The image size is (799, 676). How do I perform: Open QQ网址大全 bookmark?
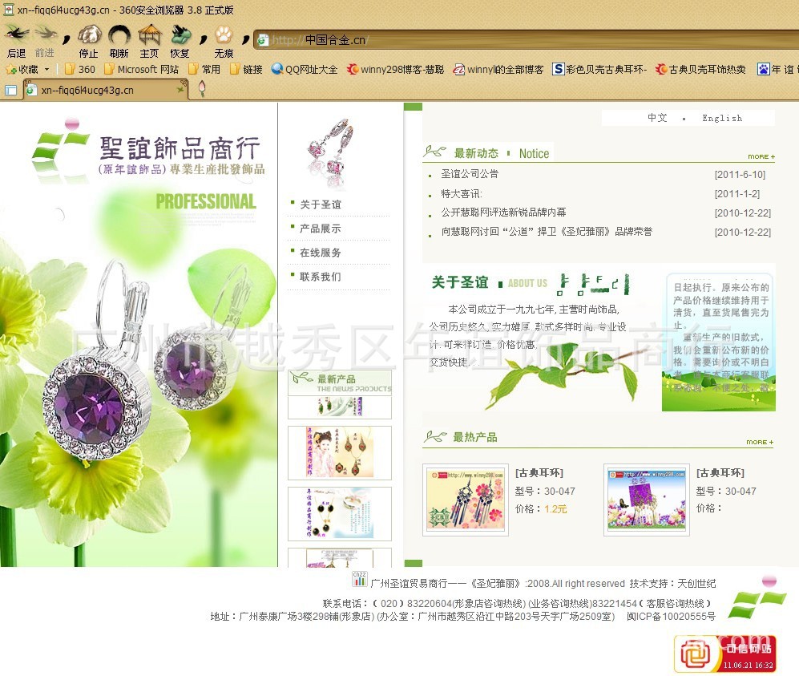pyautogui.click(x=305, y=70)
